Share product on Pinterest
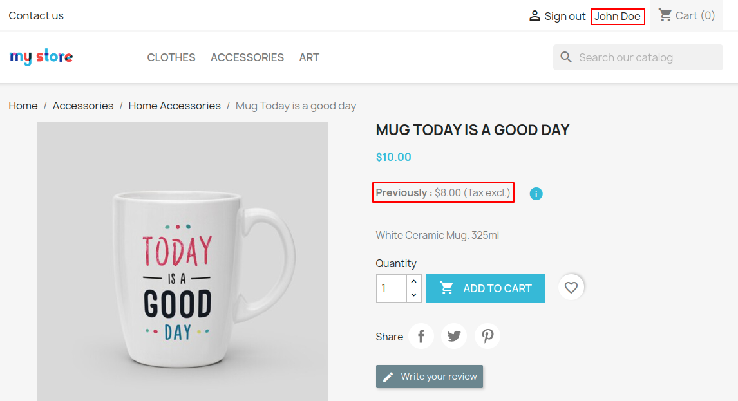738x401 pixels. [x=487, y=336]
